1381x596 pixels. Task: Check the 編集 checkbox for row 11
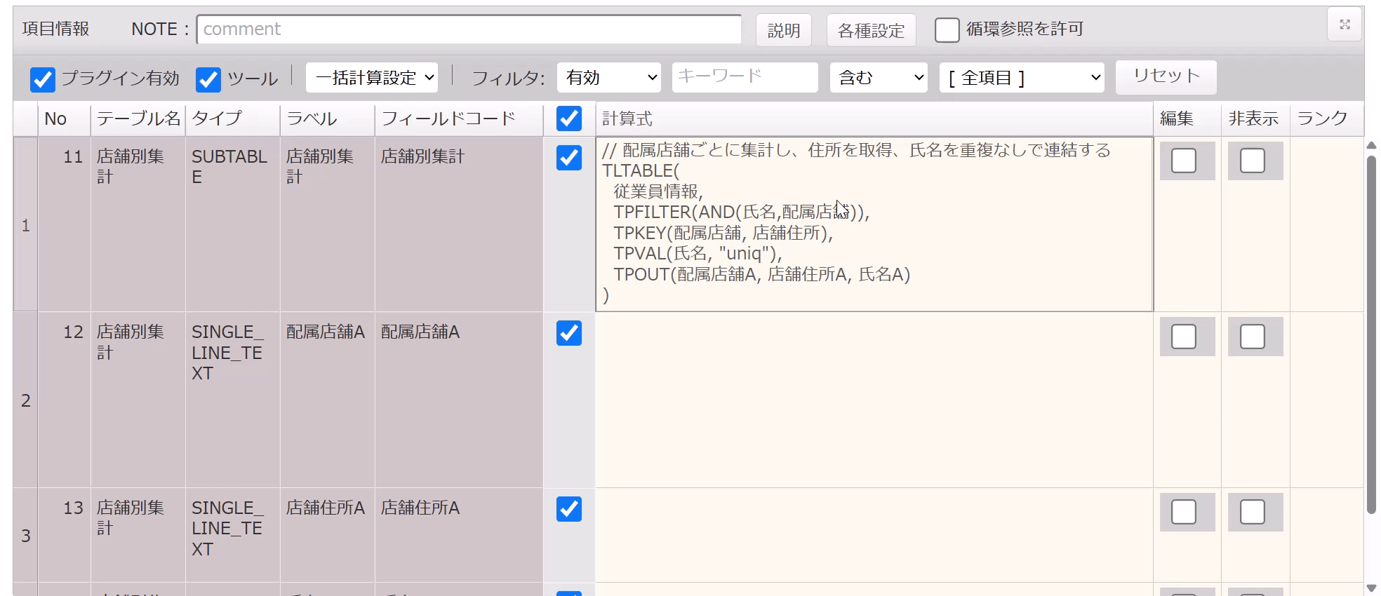click(x=1184, y=161)
